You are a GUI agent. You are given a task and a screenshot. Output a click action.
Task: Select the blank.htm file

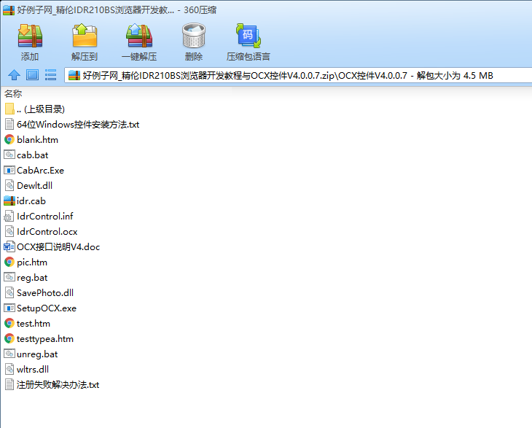tap(31, 140)
